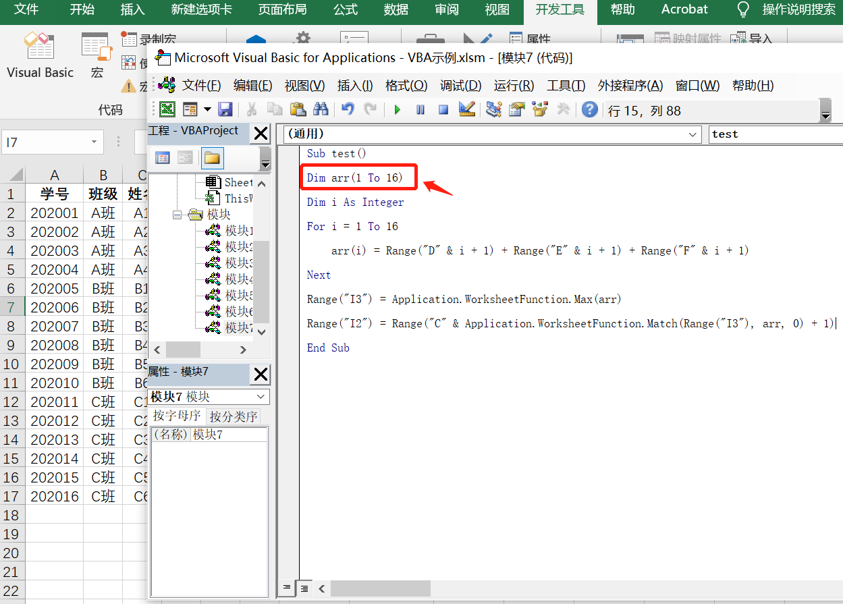Open VBA Help with the question mark icon
The width and height of the screenshot is (843, 604).
pos(590,109)
